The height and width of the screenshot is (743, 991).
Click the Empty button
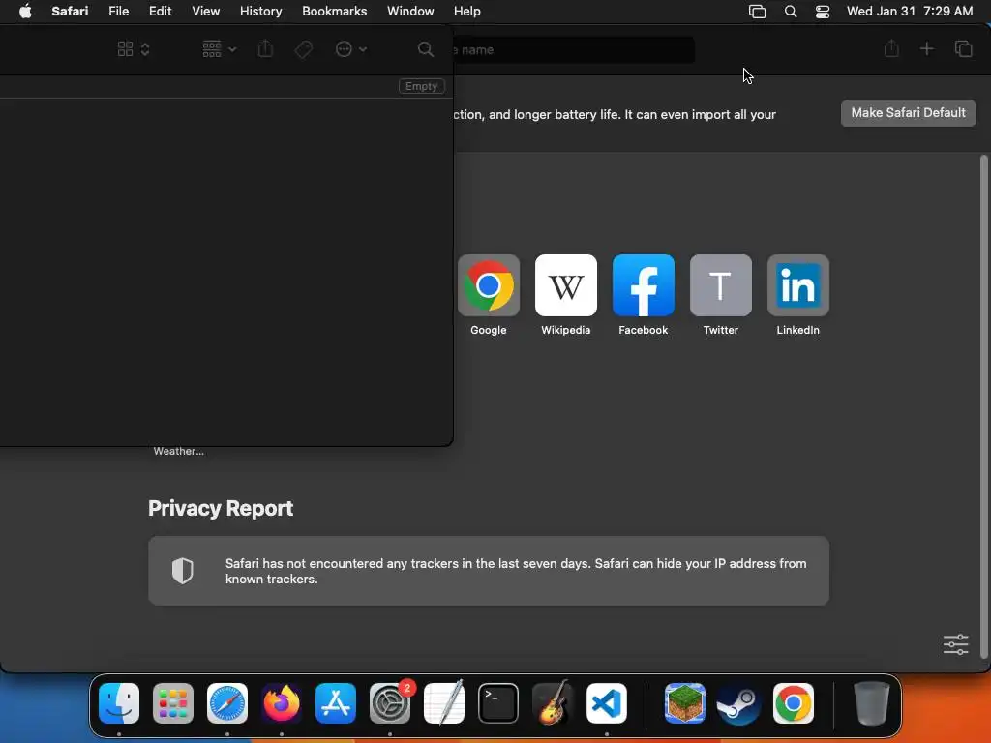tap(422, 86)
